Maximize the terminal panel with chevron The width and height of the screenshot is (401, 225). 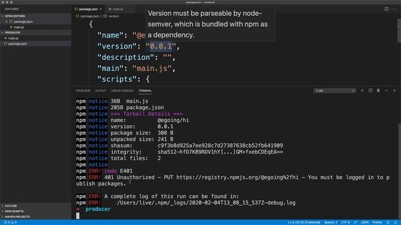(387, 91)
